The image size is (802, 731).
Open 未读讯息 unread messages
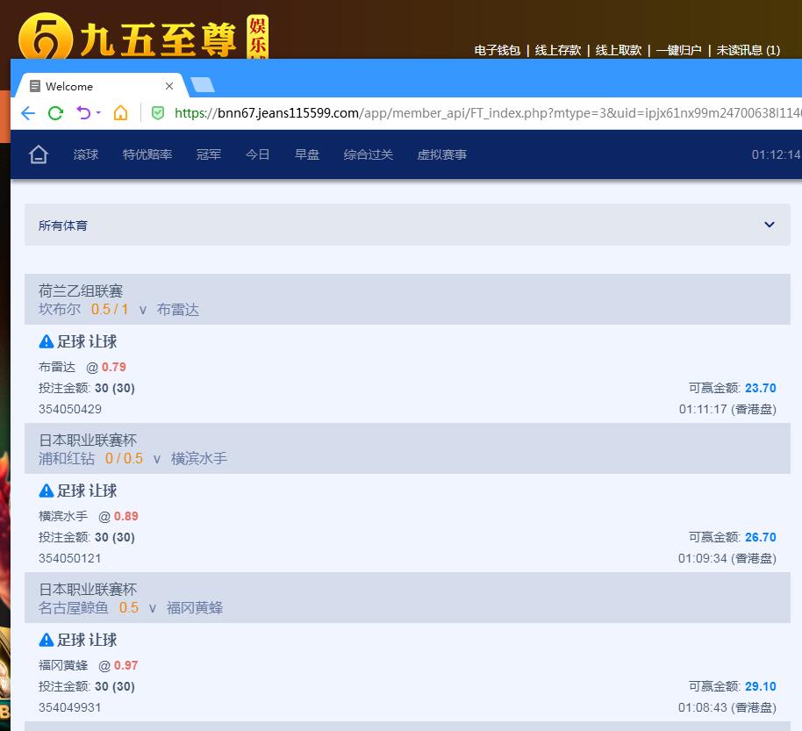click(x=748, y=50)
